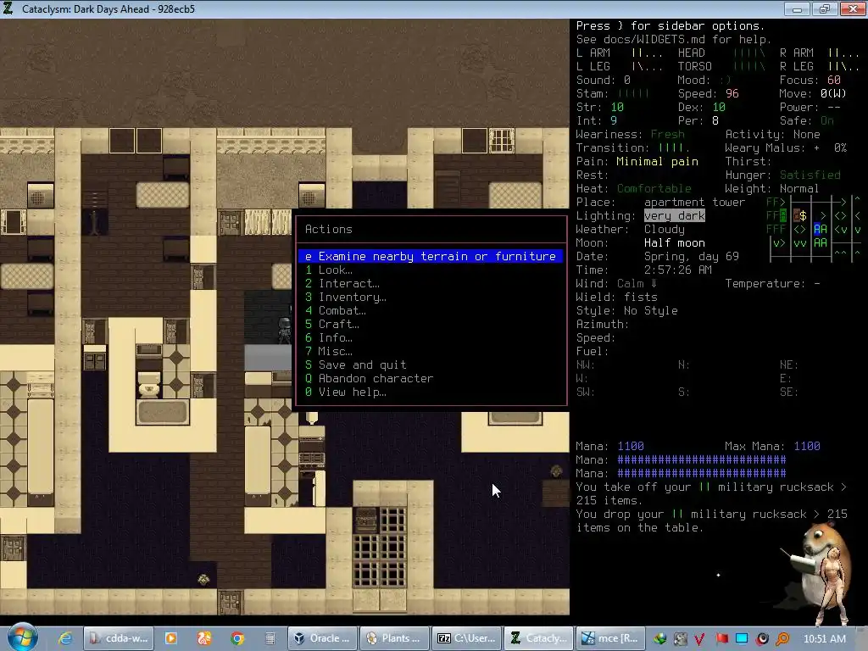Viewport: 868px width, 651px height.
Task: Click the 'Wield: fists' line
Action: click(x=616, y=298)
